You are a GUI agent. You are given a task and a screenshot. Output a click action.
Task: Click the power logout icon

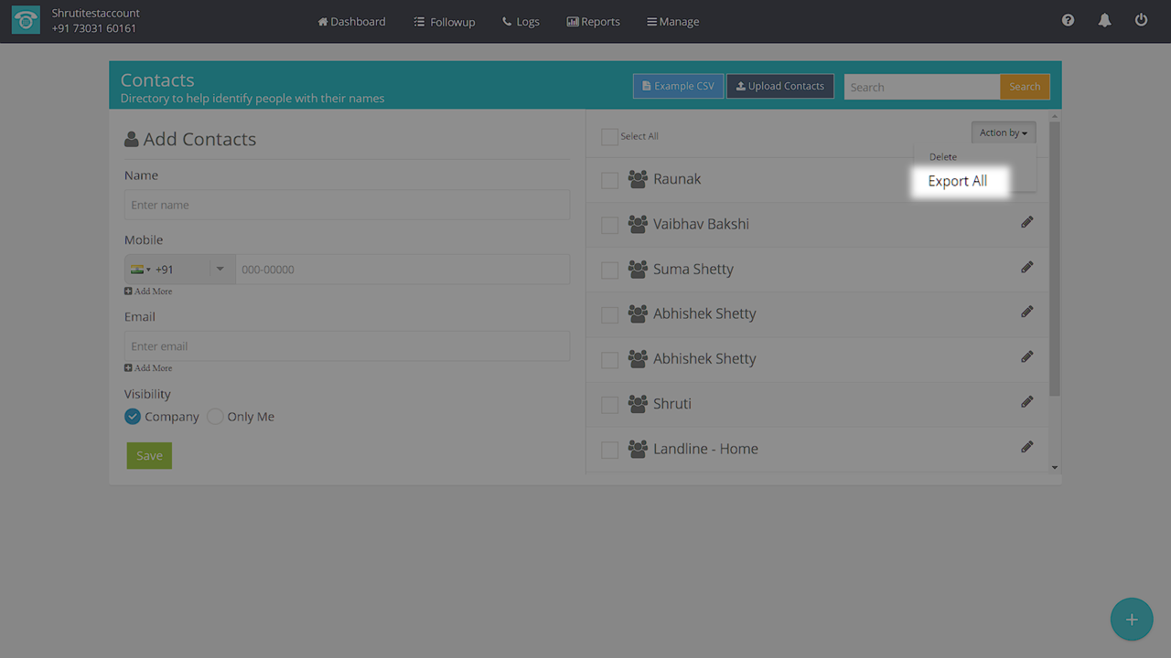[1141, 20]
